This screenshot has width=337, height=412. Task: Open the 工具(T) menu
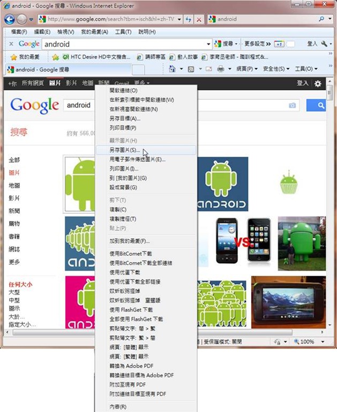point(123,32)
